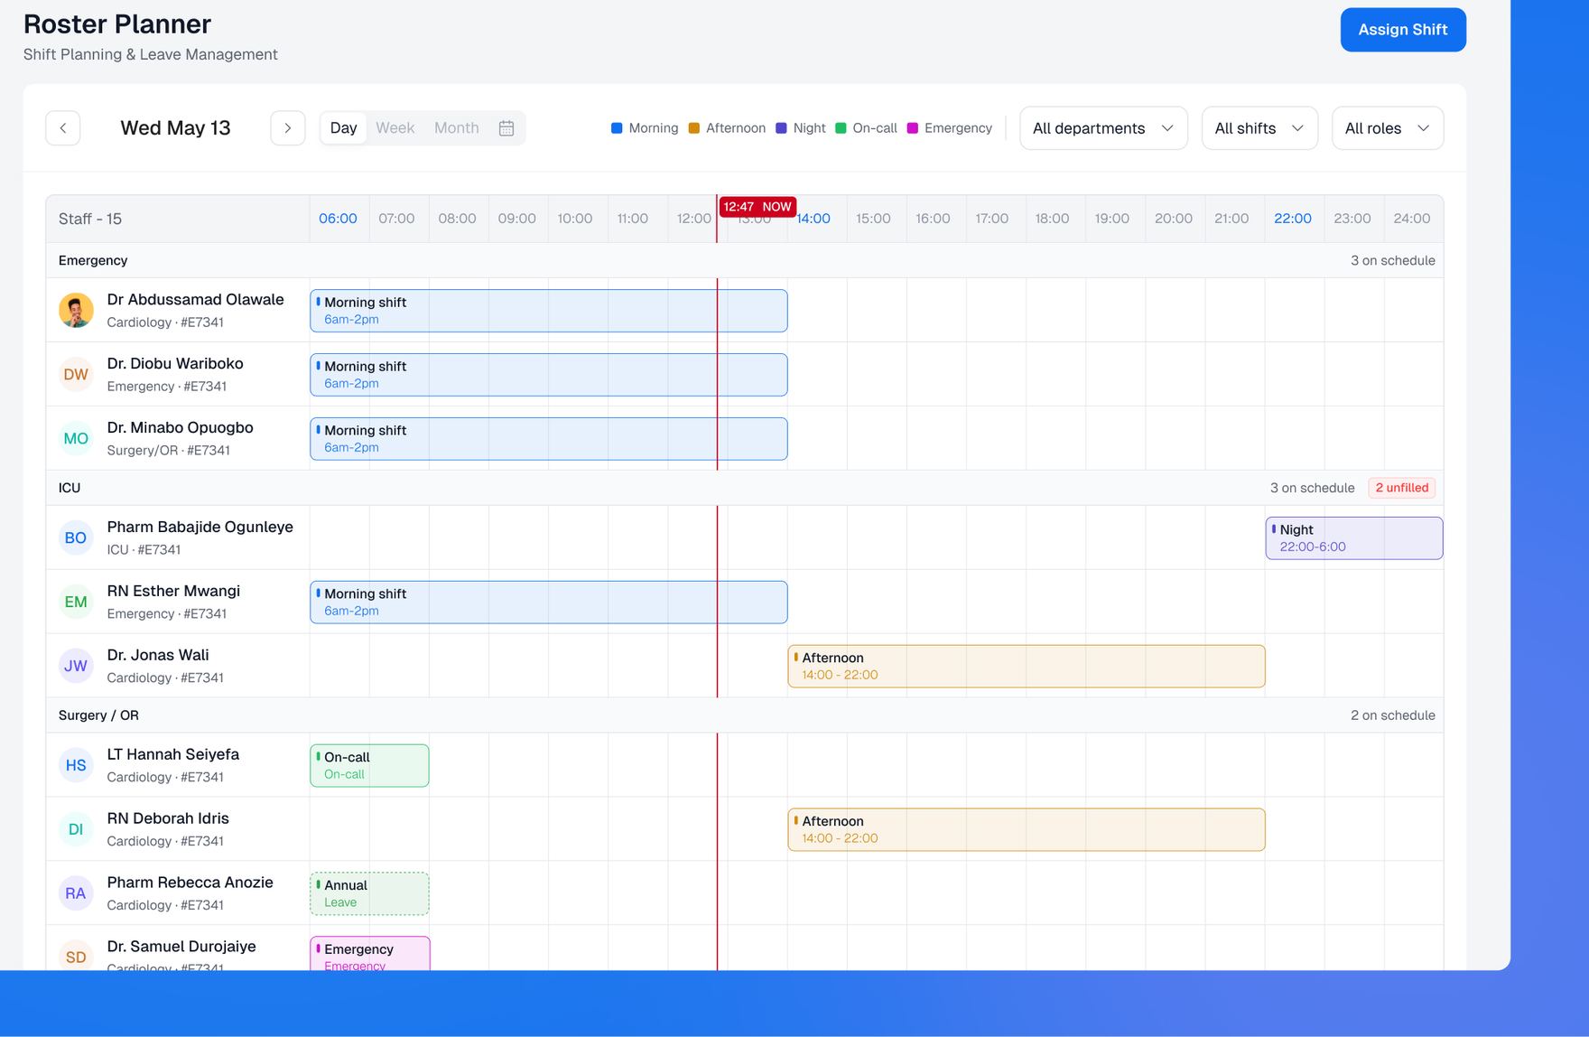Open LT Hannah Seiyefa's On-call block
Viewport: 1589px width, 1037px height.
tap(369, 766)
